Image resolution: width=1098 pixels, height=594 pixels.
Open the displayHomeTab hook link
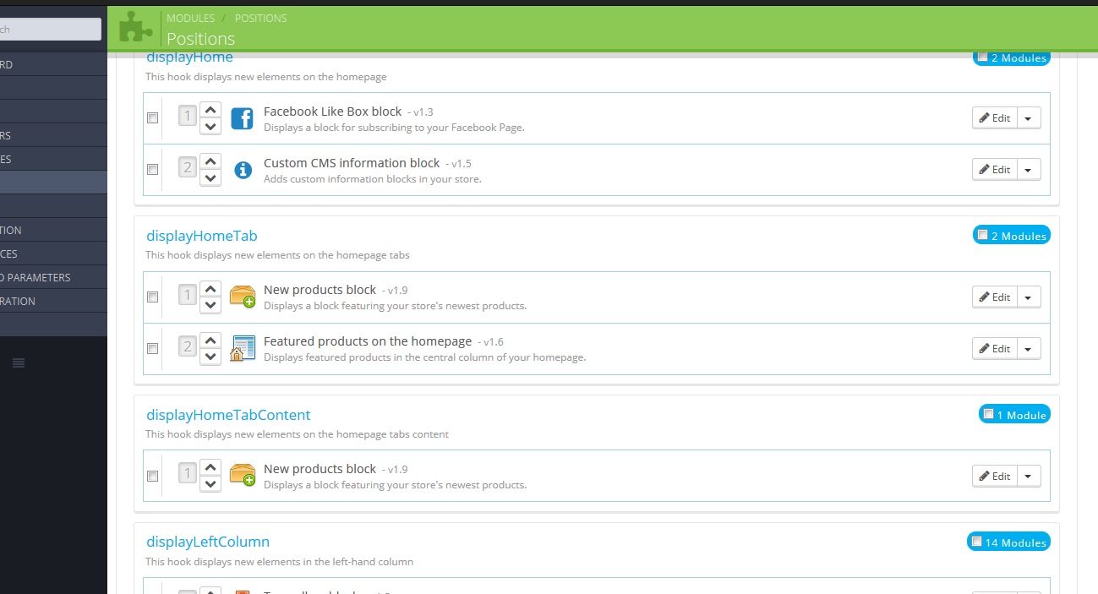pos(202,236)
